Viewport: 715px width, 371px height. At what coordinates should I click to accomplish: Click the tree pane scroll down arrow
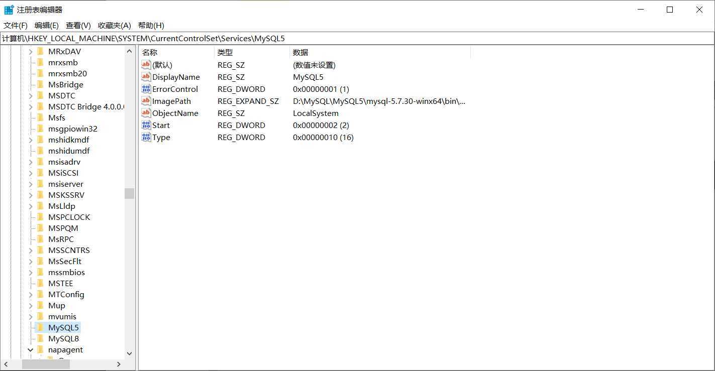129,353
